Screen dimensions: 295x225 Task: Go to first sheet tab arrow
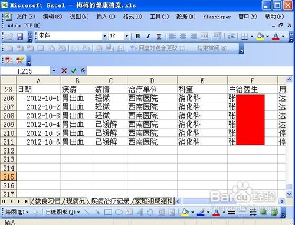(4, 201)
